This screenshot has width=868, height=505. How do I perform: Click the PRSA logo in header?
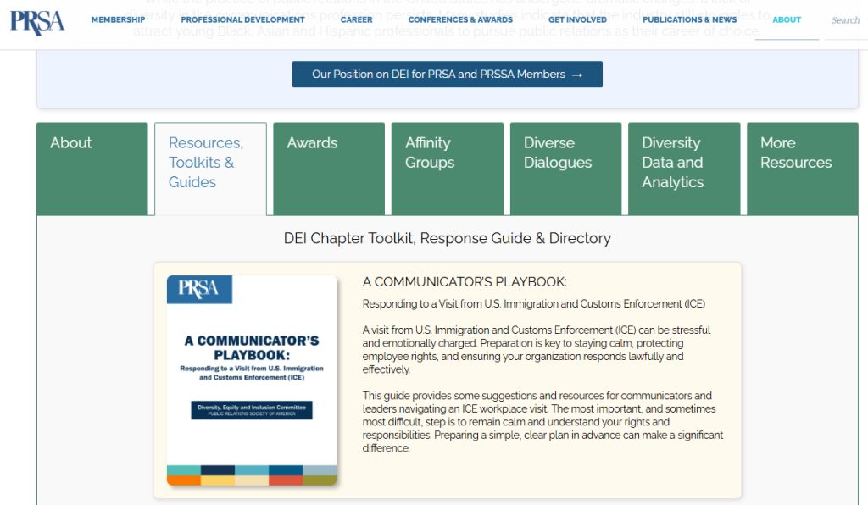point(36,20)
